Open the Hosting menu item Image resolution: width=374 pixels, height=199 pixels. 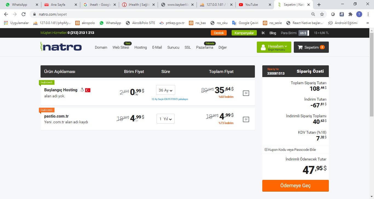140,47
